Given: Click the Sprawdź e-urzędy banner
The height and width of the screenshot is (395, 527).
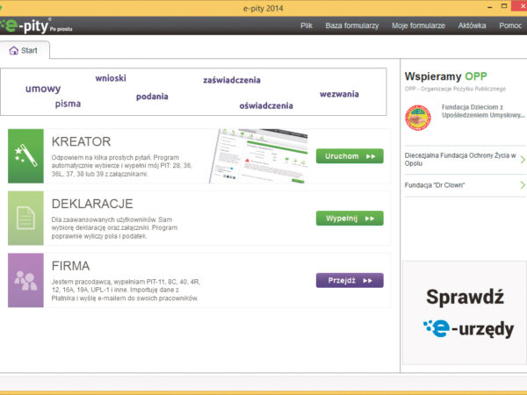Looking at the screenshot, I should point(463,312).
